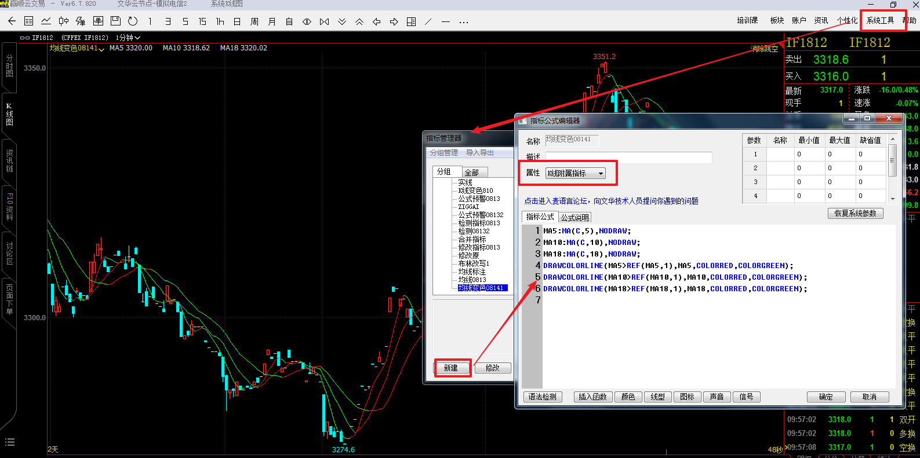Open the line chart trend icon

coord(46,21)
